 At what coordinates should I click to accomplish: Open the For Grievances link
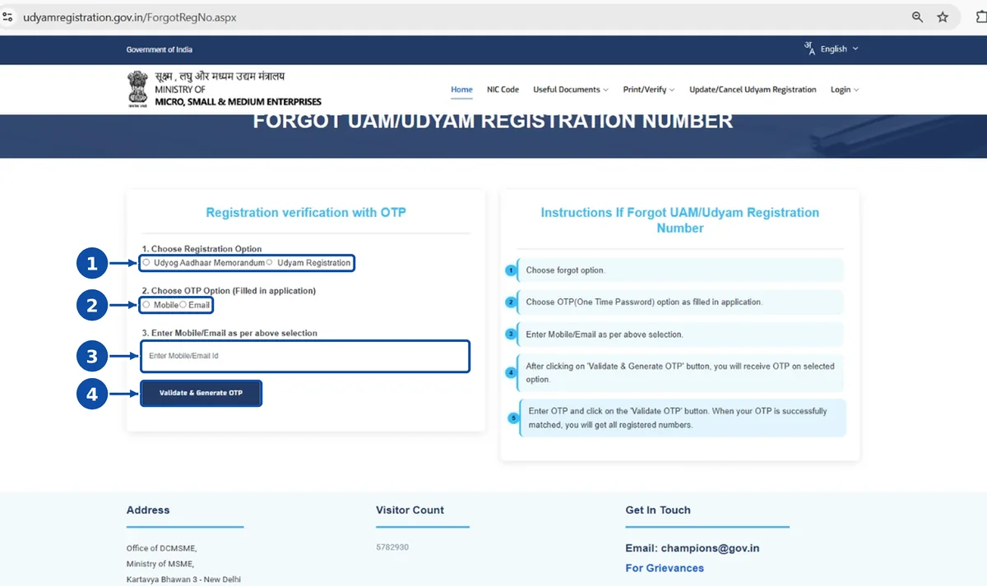click(665, 568)
